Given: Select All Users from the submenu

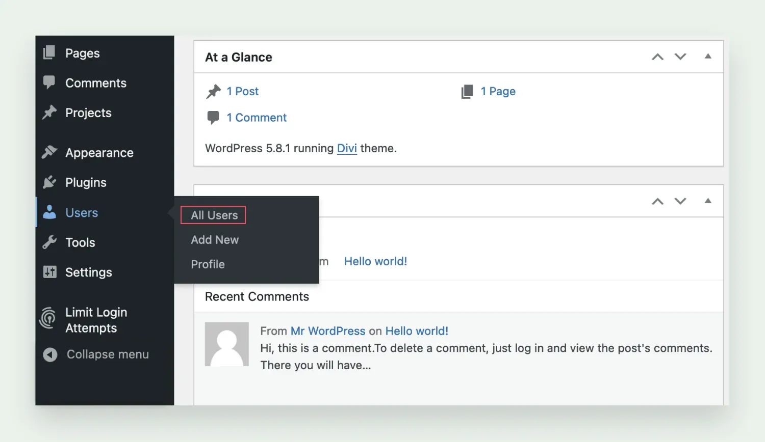Looking at the screenshot, I should pos(214,215).
